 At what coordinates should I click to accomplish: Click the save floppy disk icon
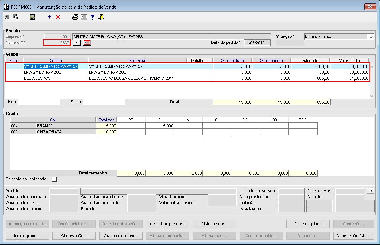[33, 17]
